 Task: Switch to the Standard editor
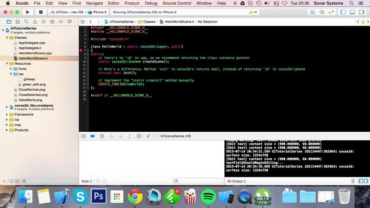point(313,12)
